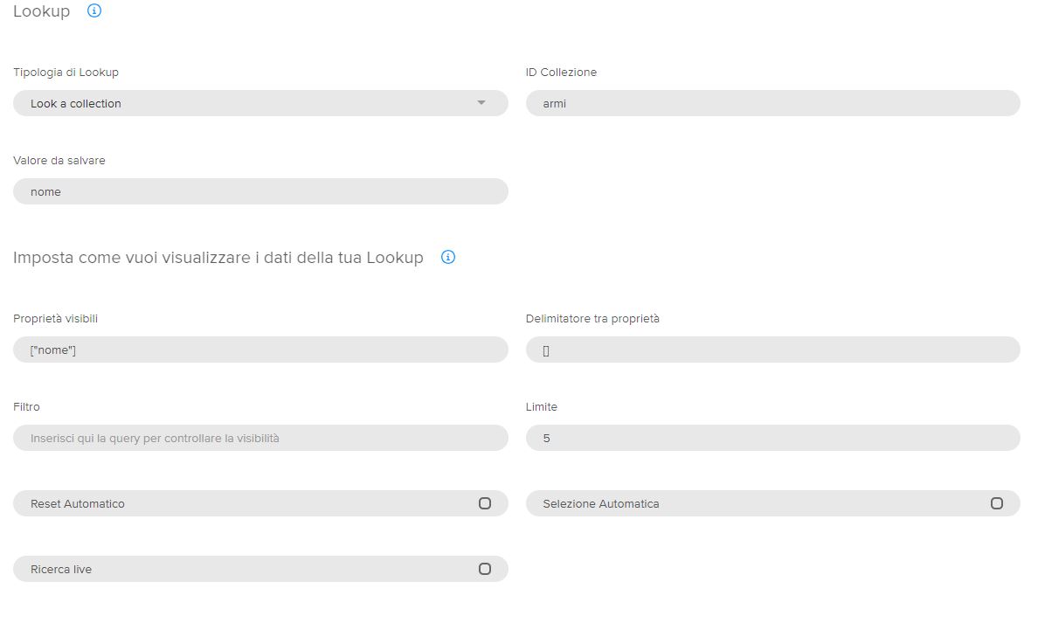Tick the Selezione Automatica checkbox
The image size is (1038, 623).
(996, 503)
